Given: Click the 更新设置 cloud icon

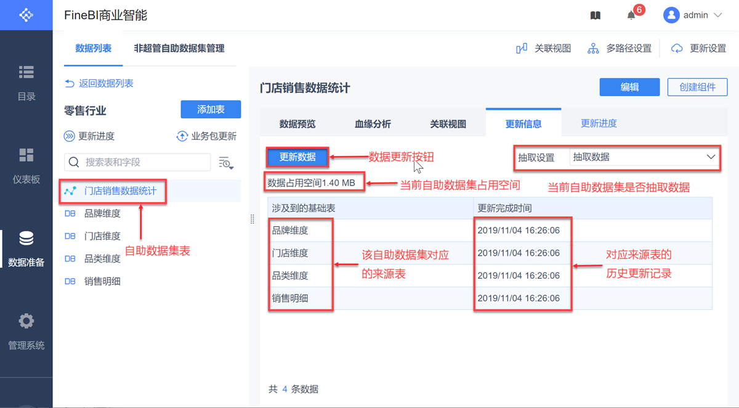Looking at the screenshot, I should (677, 48).
